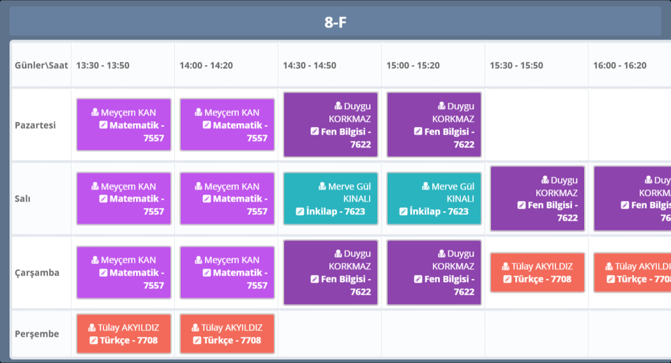Click the empty Perşembe 15:00 time slot
The height and width of the screenshot is (363, 671).
click(433, 334)
